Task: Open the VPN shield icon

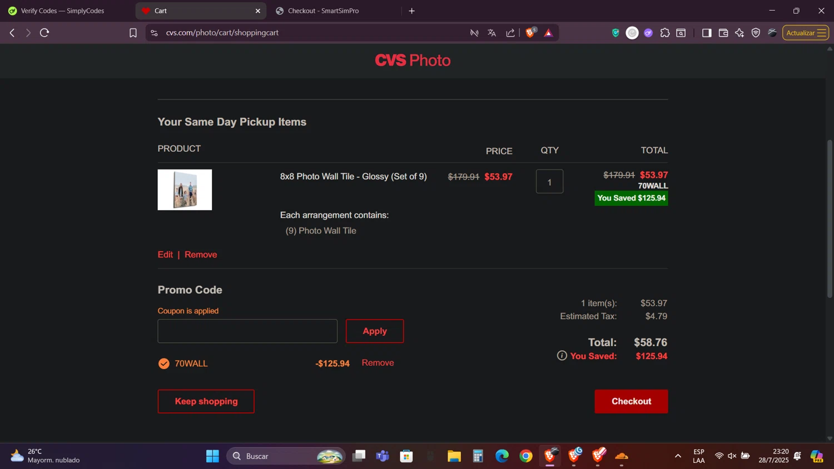Action: 756,33
